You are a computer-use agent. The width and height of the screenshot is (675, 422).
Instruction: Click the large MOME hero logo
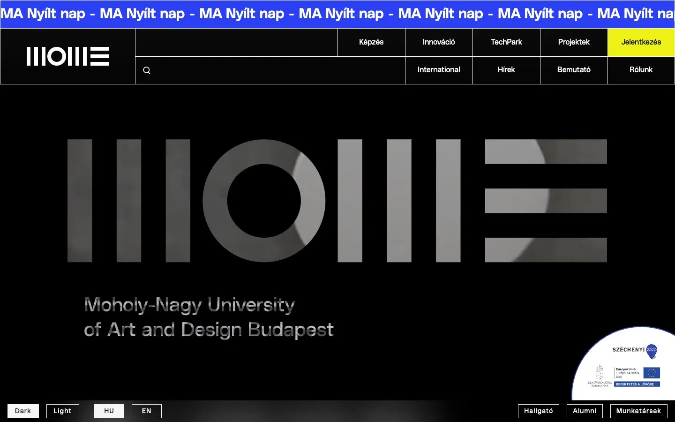tap(337, 201)
